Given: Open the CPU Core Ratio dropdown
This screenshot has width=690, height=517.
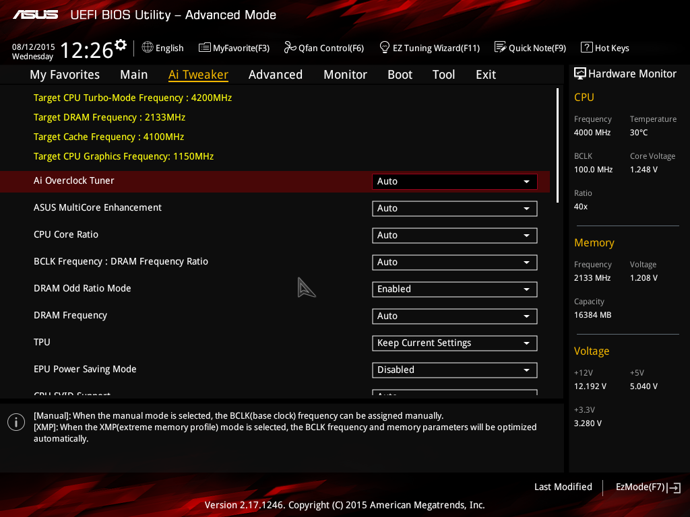Looking at the screenshot, I should click(455, 235).
